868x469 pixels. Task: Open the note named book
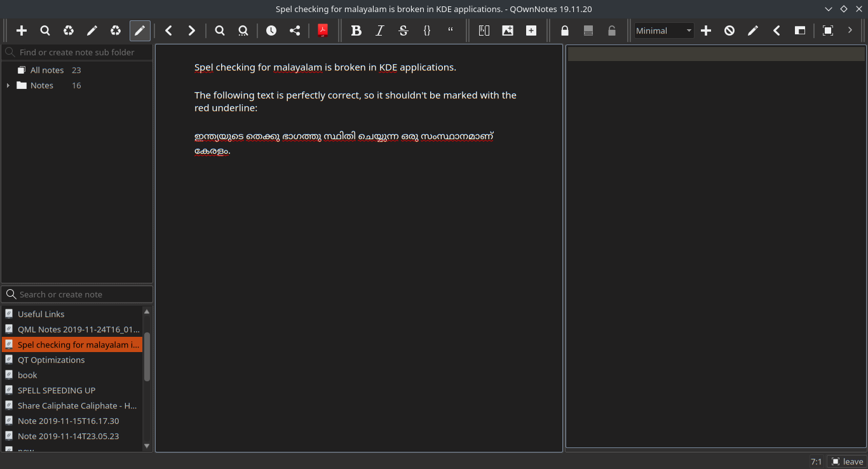tap(72, 375)
